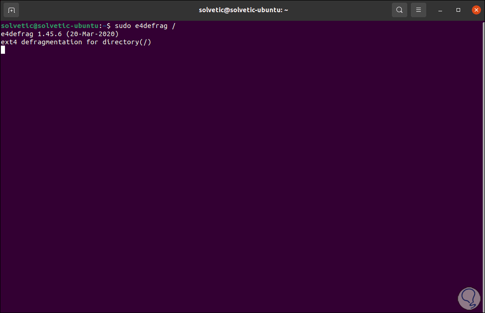Viewport: 485px width, 313px height.
Task: Click the terminal cursor block
Action: coord(3,50)
